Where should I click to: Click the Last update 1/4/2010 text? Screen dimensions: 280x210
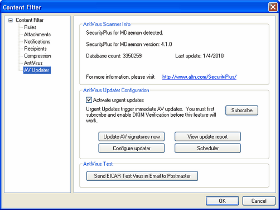click(x=199, y=56)
